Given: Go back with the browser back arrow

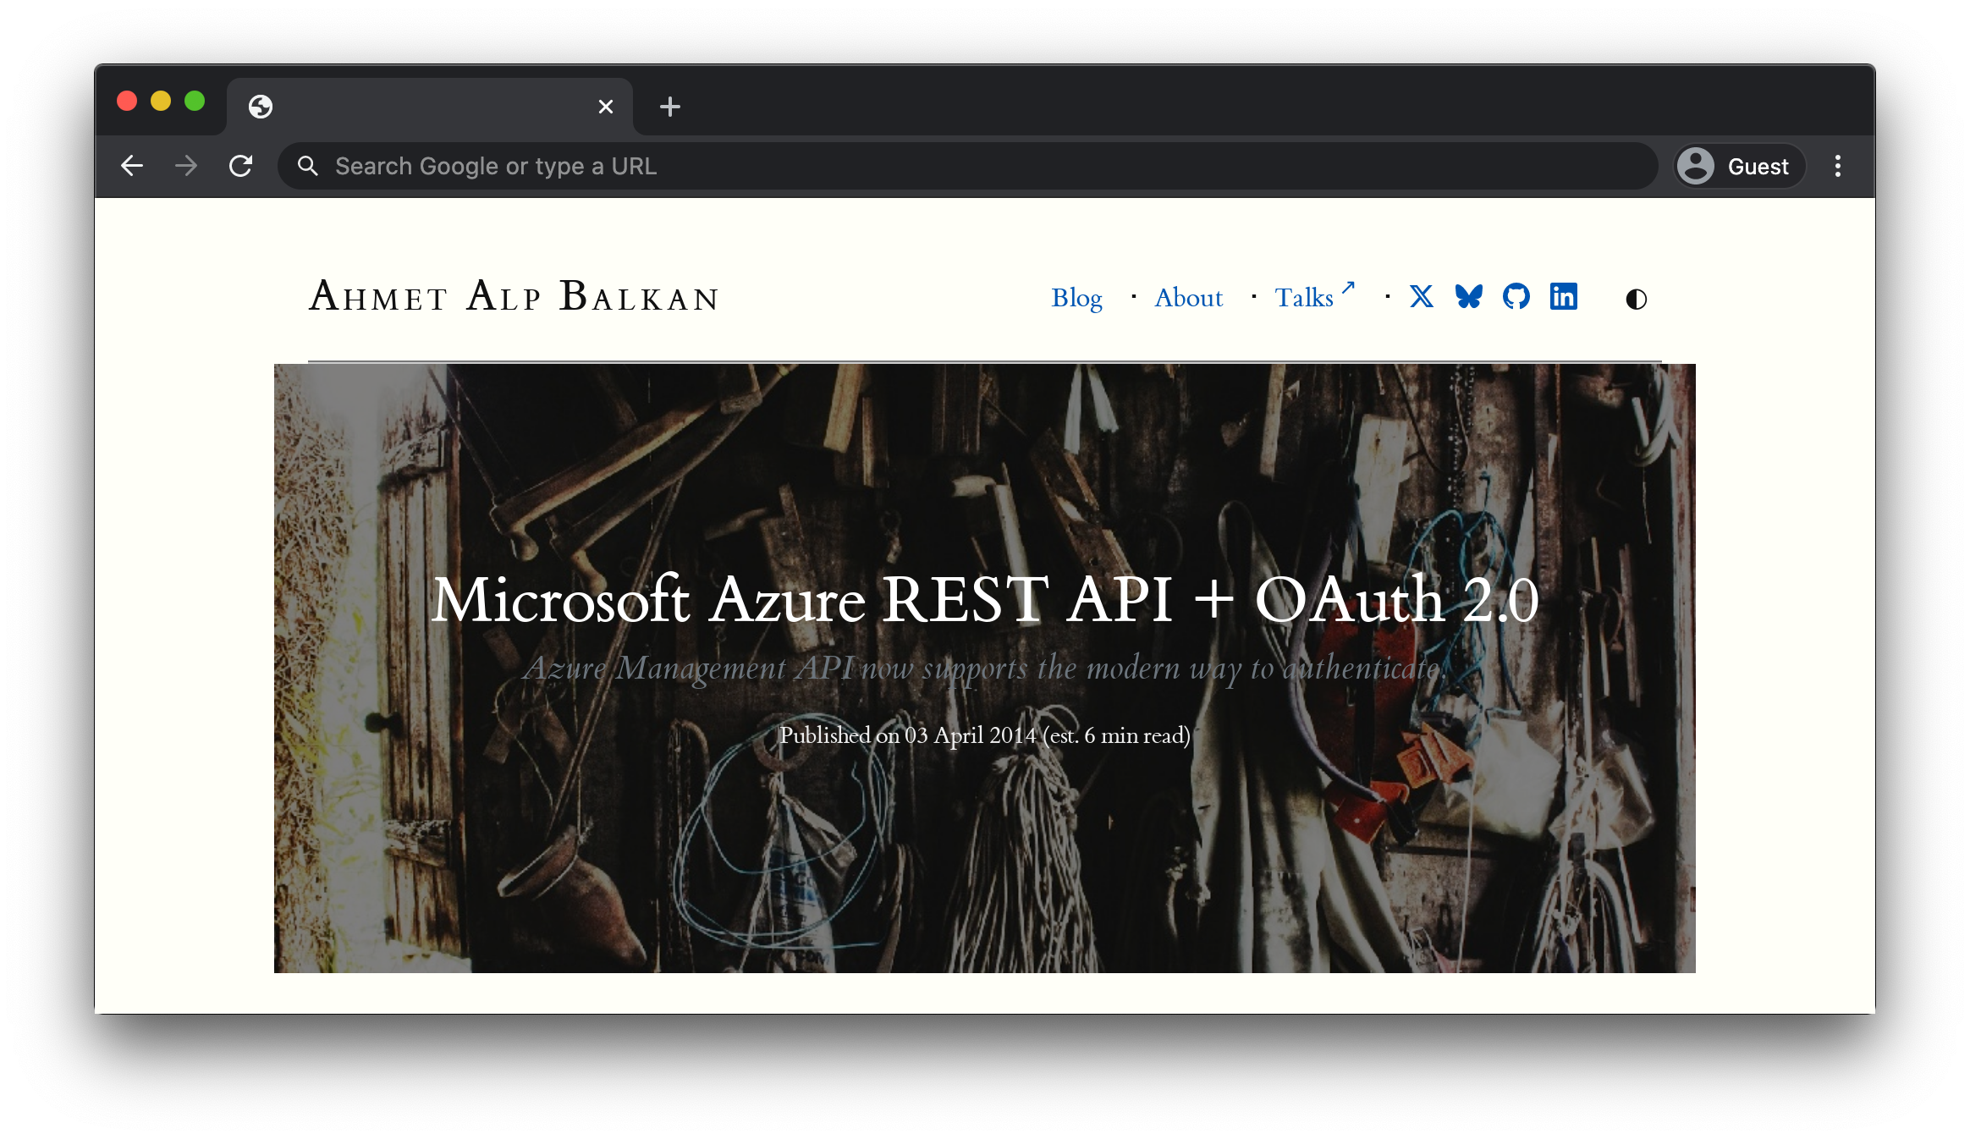Looking at the screenshot, I should point(132,166).
